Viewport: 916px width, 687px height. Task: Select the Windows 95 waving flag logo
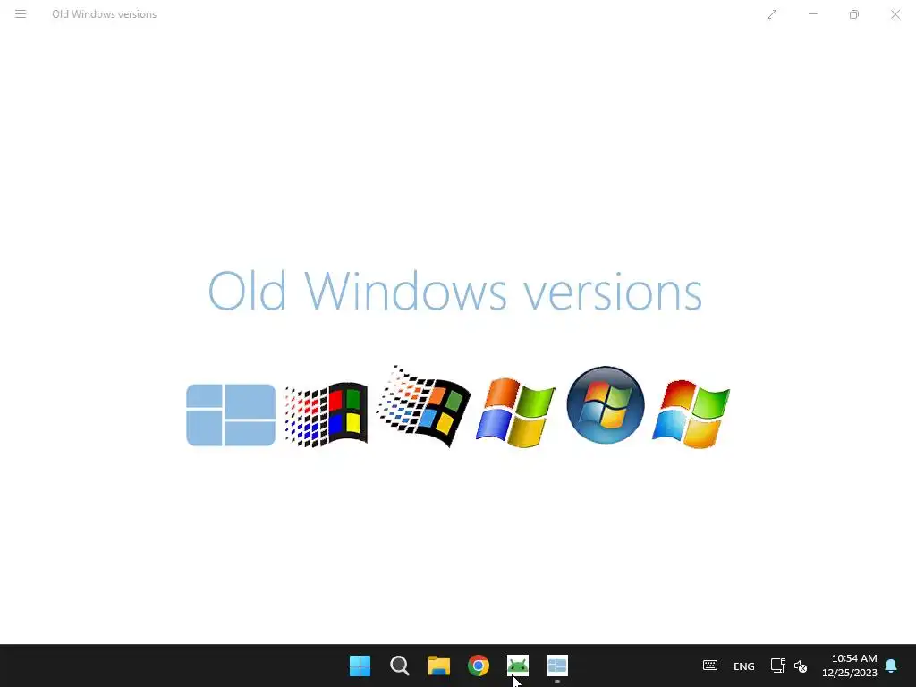pos(423,406)
